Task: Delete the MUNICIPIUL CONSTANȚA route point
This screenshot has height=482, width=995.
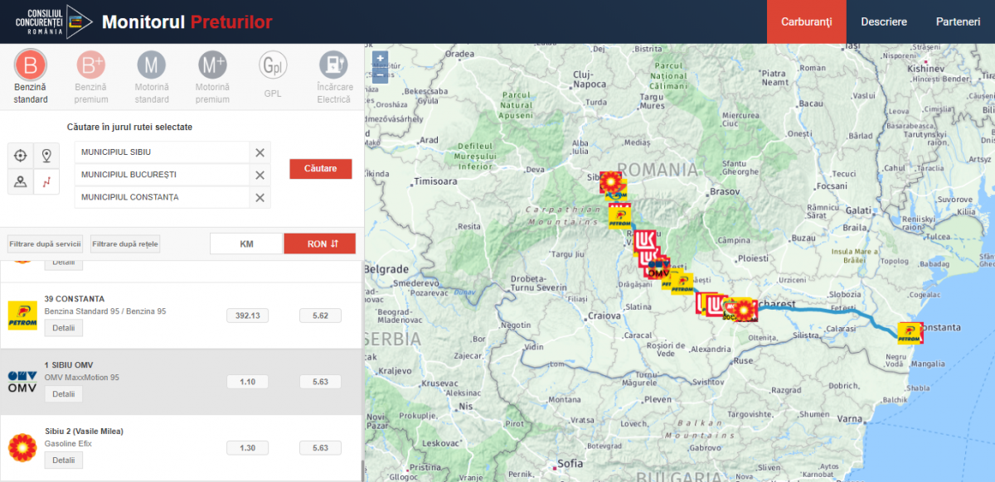Action: 260,197
